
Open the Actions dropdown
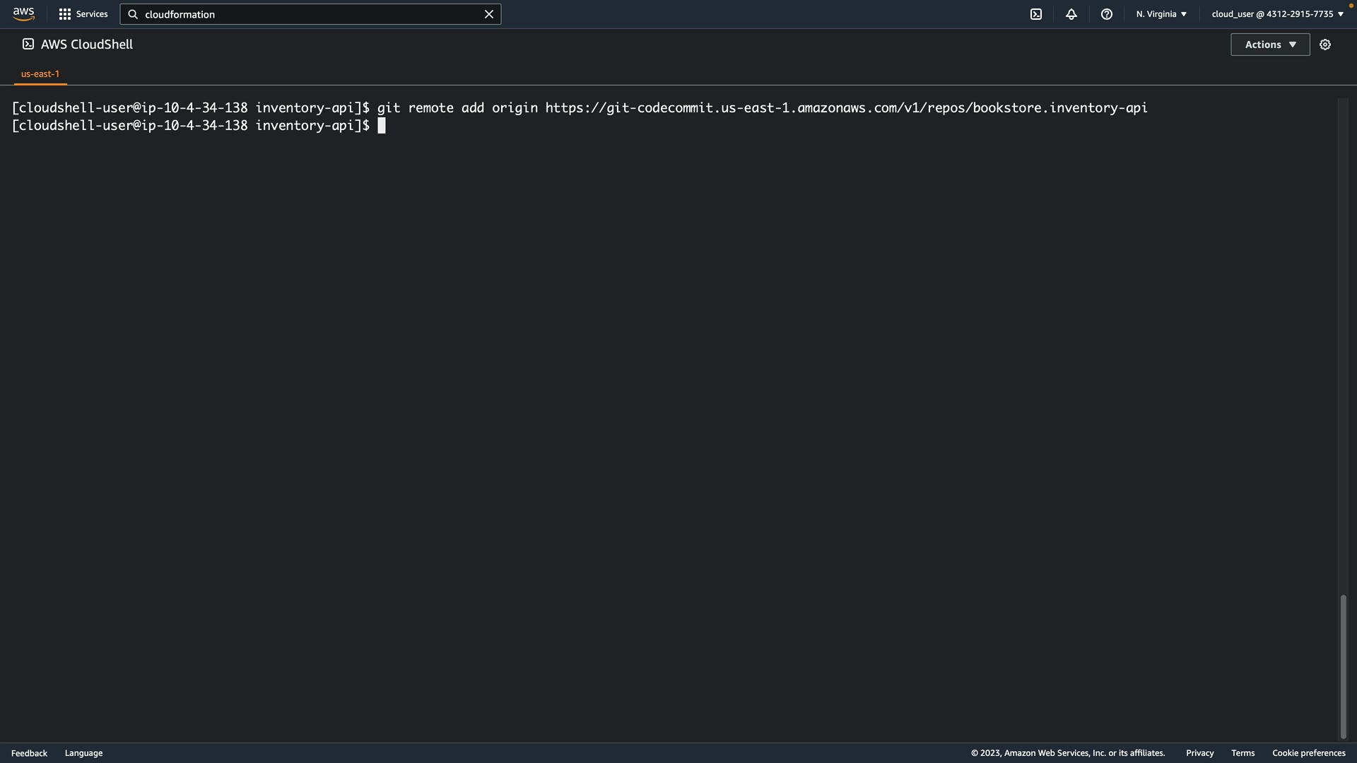(x=1270, y=45)
